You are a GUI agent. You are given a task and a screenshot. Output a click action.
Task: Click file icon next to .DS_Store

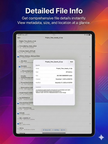tap(19, 62)
